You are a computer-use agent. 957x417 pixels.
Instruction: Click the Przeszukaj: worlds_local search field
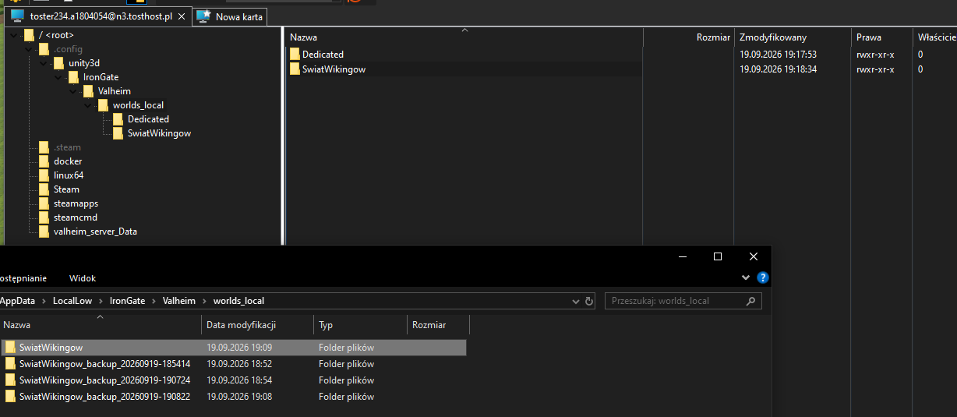pyautogui.click(x=683, y=301)
